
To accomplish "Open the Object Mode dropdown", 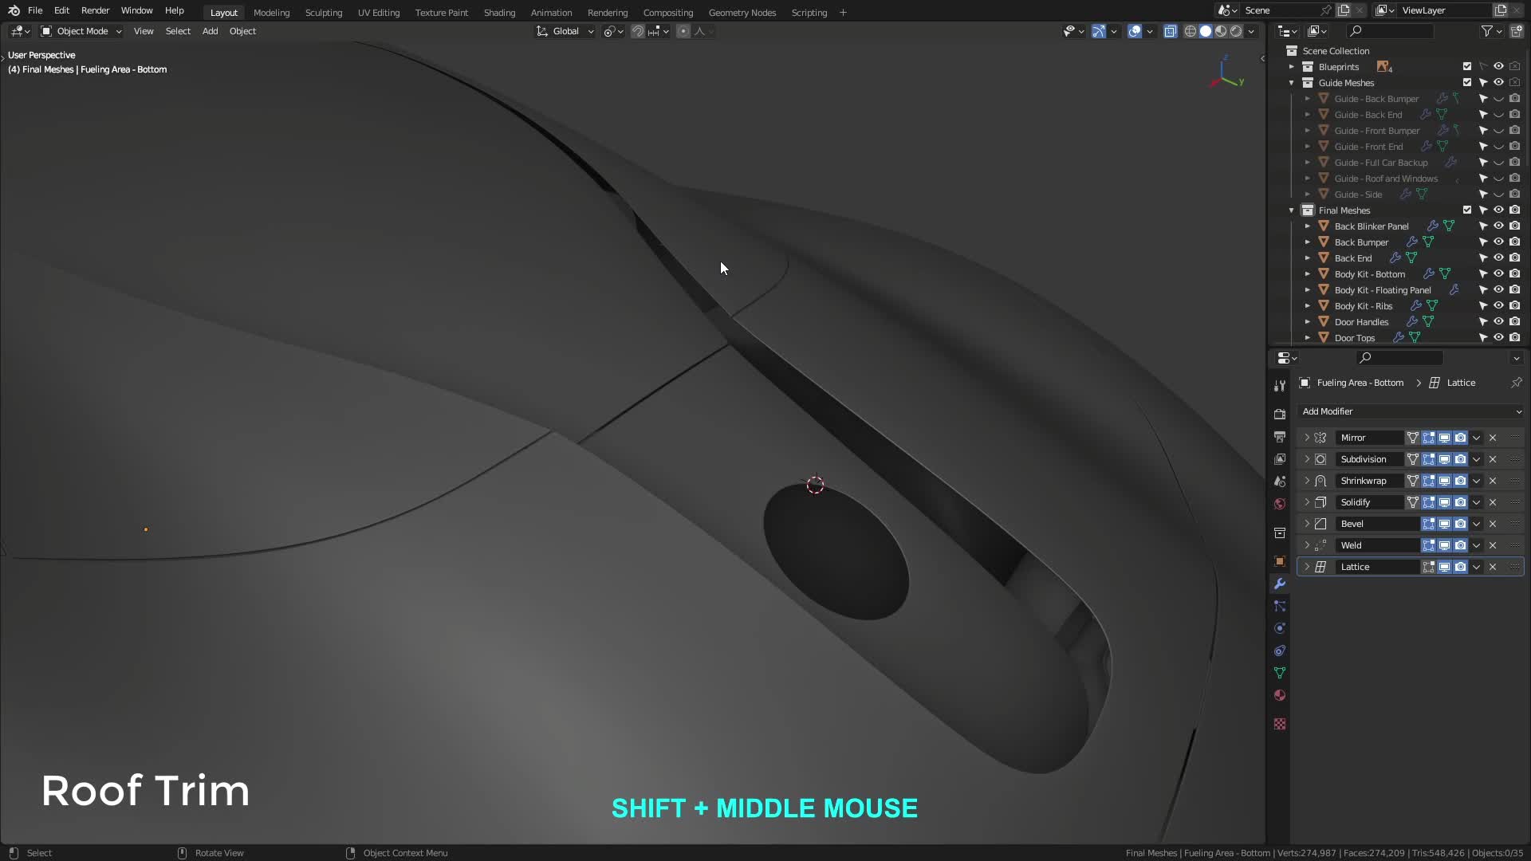I will tap(81, 31).
